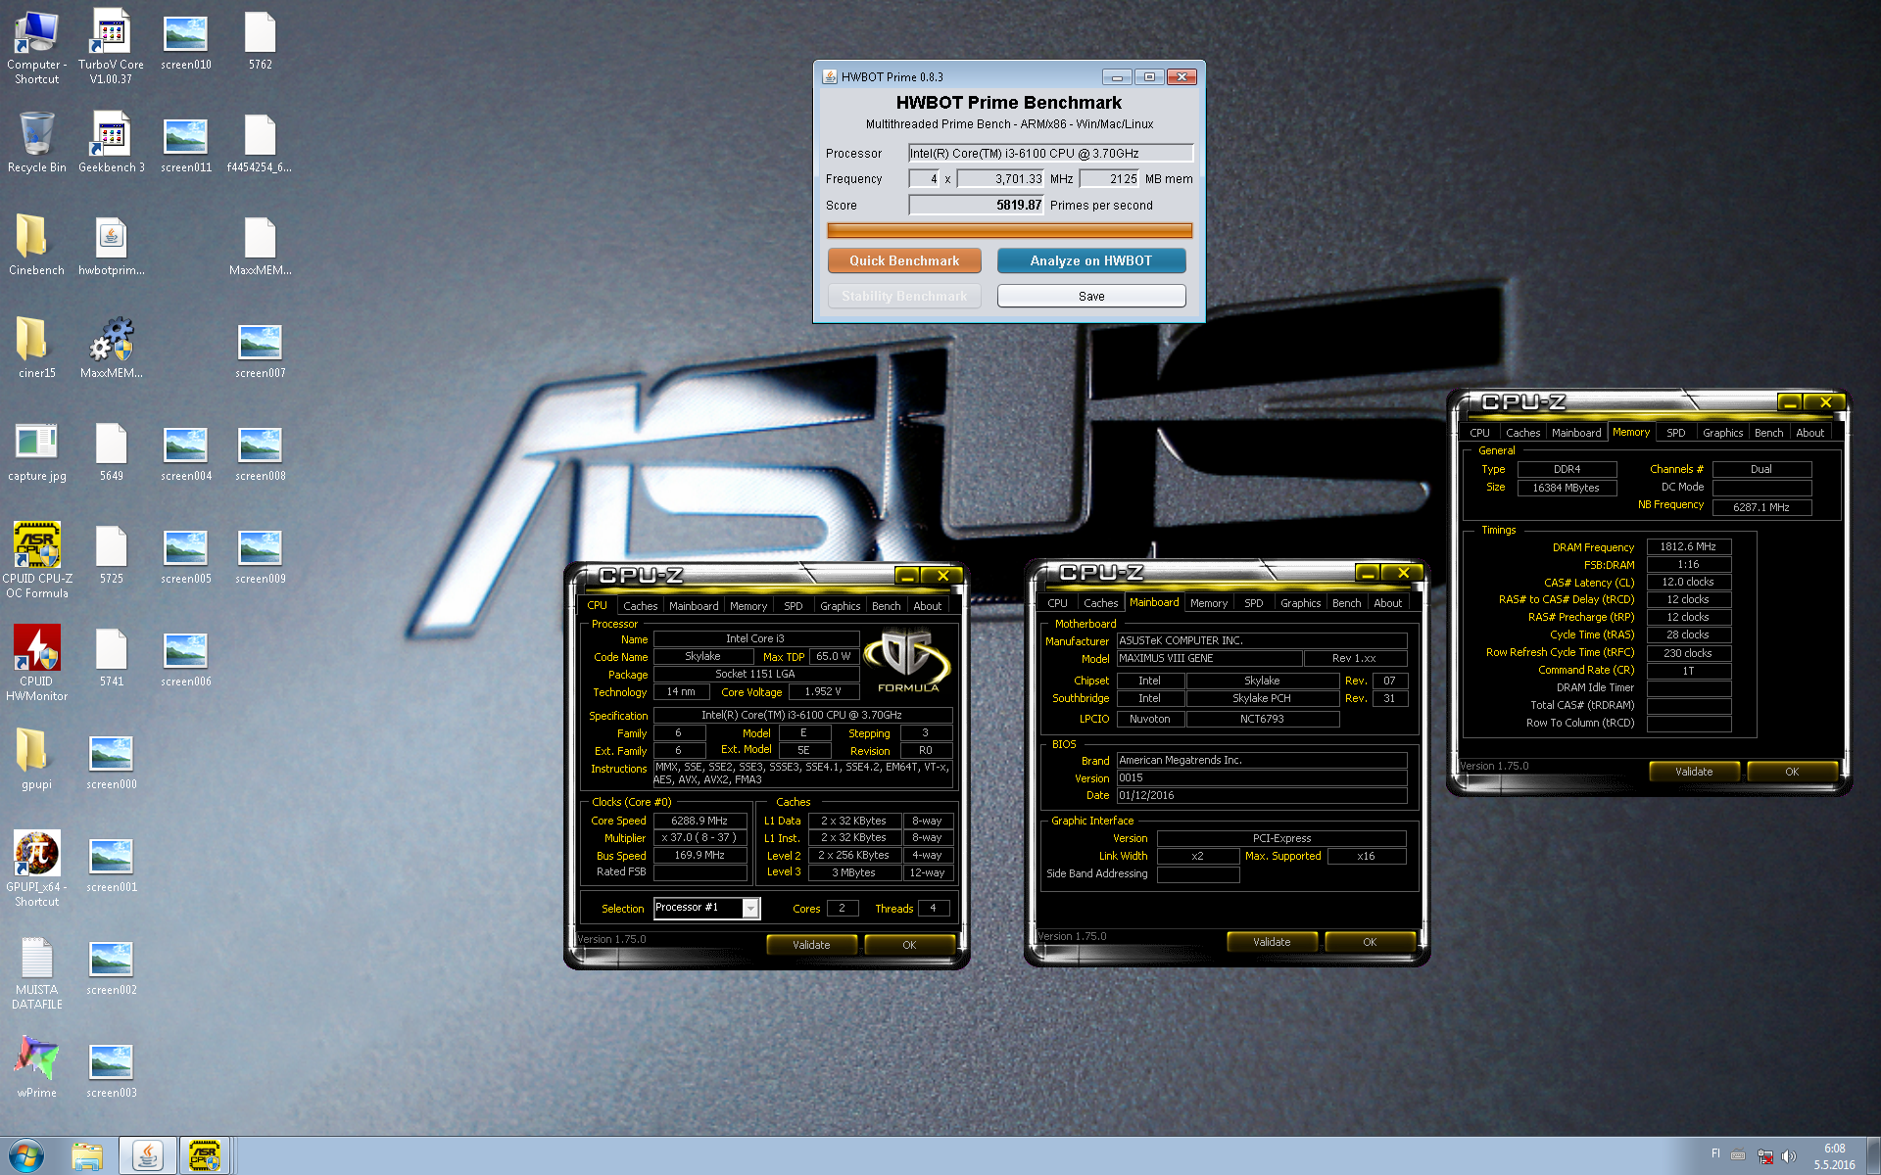
Task: Launch MaxxMEM gear installer icon
Action: coord(111,348)
